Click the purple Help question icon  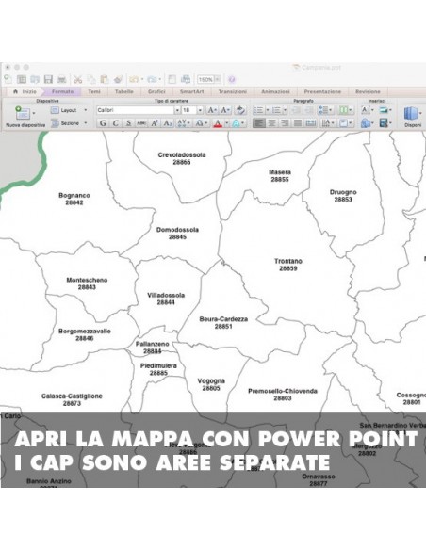tap(232, 80)
